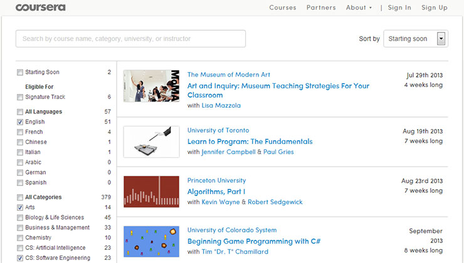Uncheck the Arts category filter
This screenshot has width=464, height=263.
pos(20,207)
